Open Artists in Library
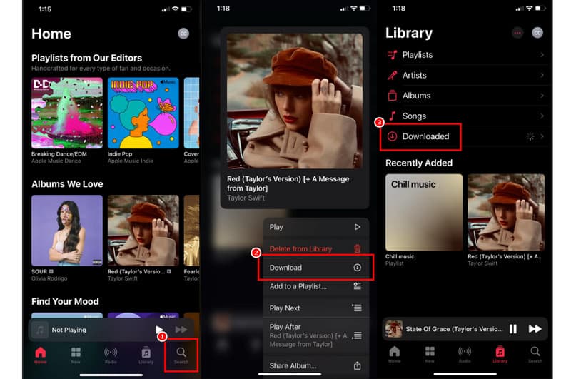Screen dimensions: 571x379 pyautogui.click(x=466, y=76)
